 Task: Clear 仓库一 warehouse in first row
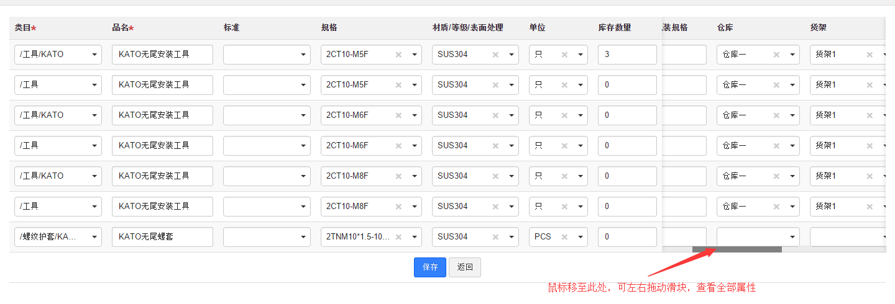pyautogui.click(x=776, y=55)
